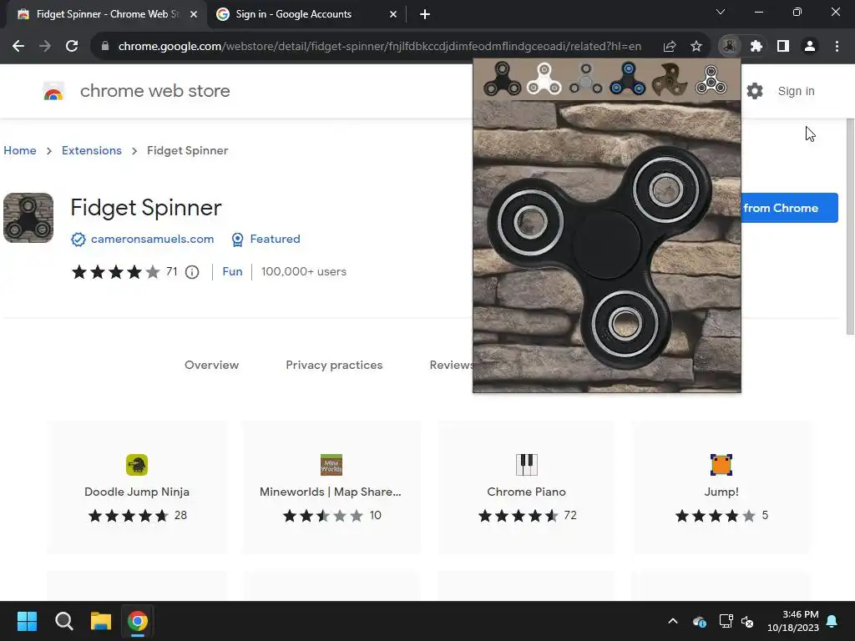The image size is (855, 641).
Task: Switch to the Overview tab
Action: [211, 366]
